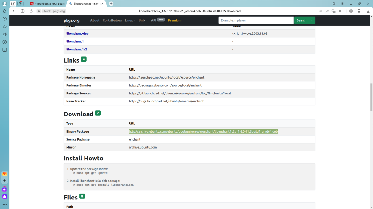Open the tab counter showing 2
373x209 pixels.
(13, 4)
